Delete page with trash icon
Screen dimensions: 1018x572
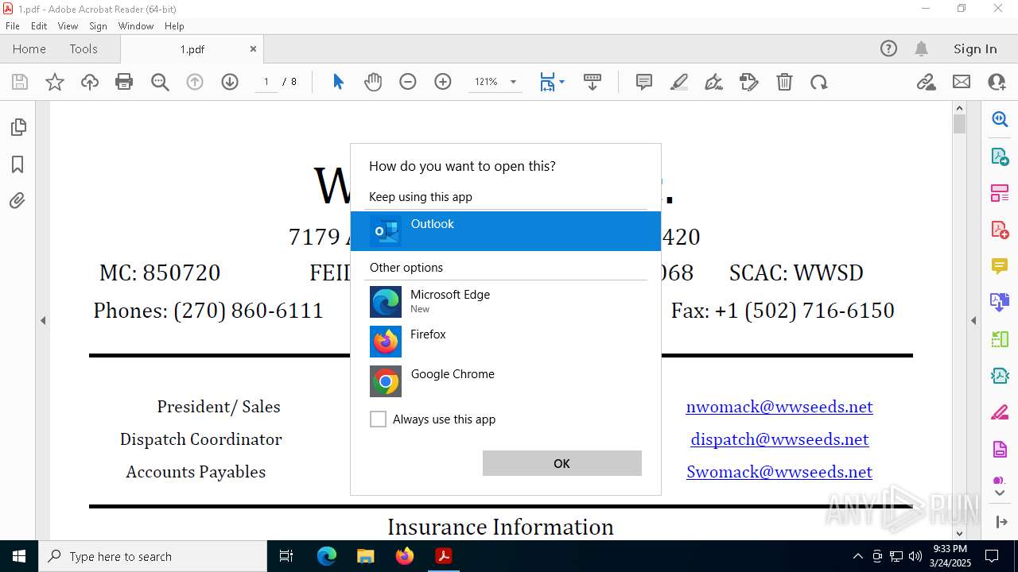point(784,82)
